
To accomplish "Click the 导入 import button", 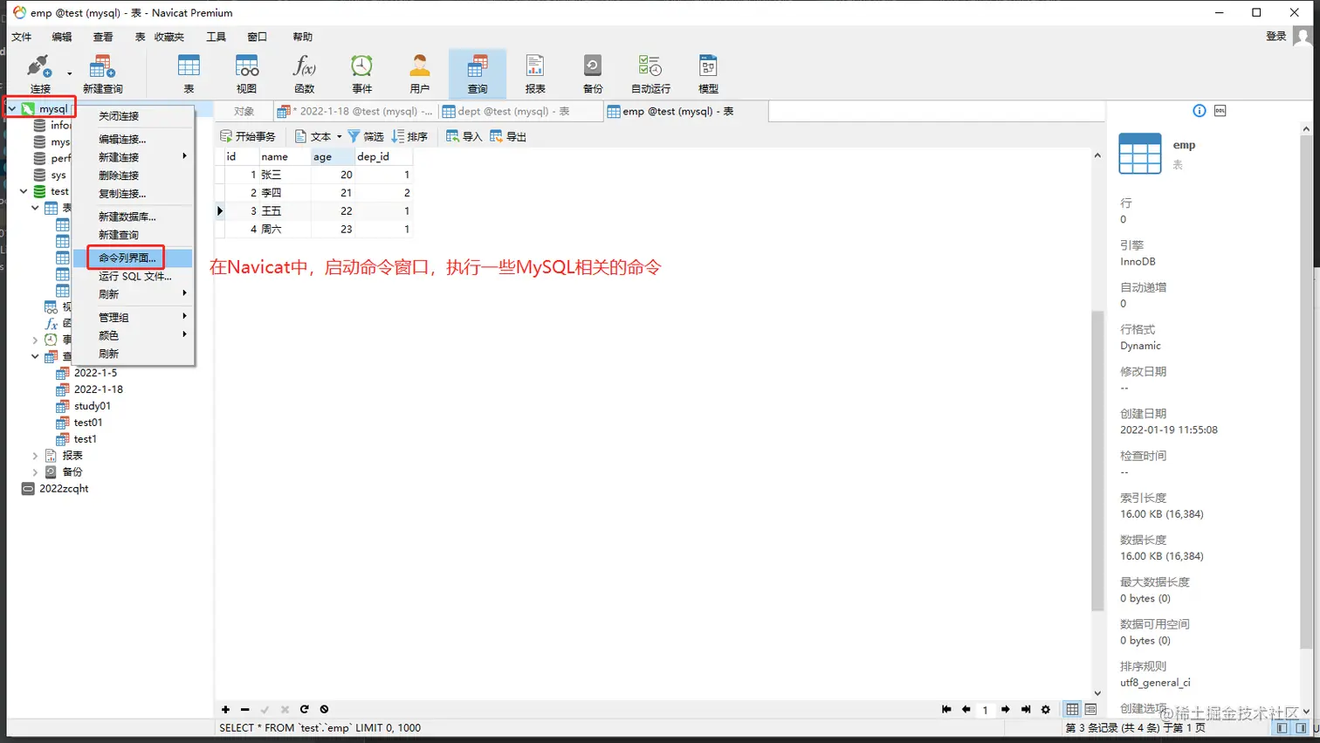I will coord(464,137).
